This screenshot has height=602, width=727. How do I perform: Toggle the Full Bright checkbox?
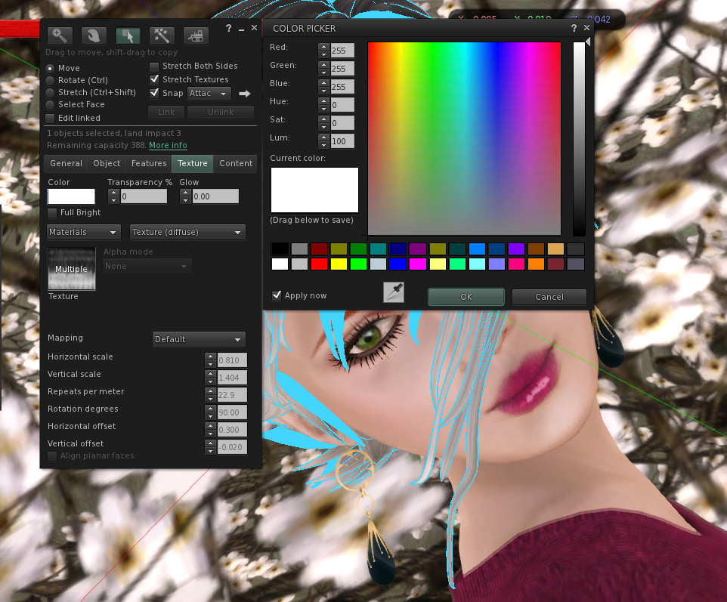click(x=51, y=213)
